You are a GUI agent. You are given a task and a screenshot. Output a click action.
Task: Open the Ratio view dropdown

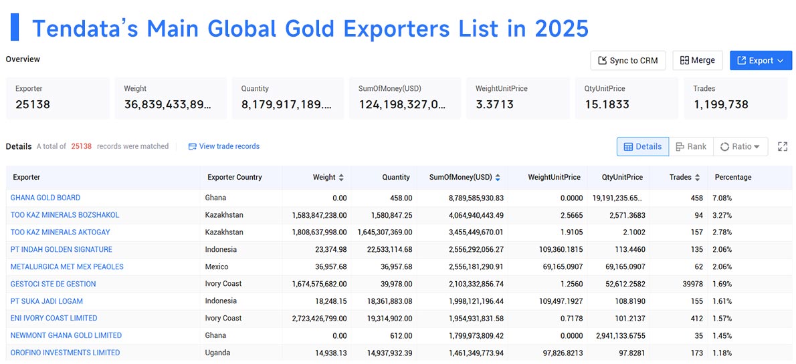(x=740, y=146)
